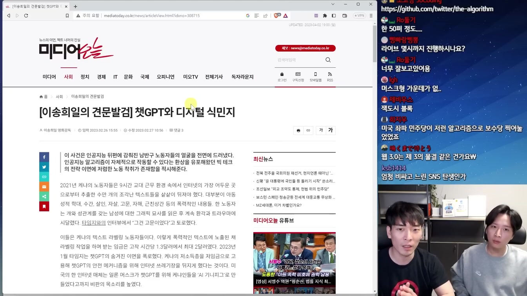Open the 미디어 menu item
The width and height of the screenshot is (527, 296).
49,77
